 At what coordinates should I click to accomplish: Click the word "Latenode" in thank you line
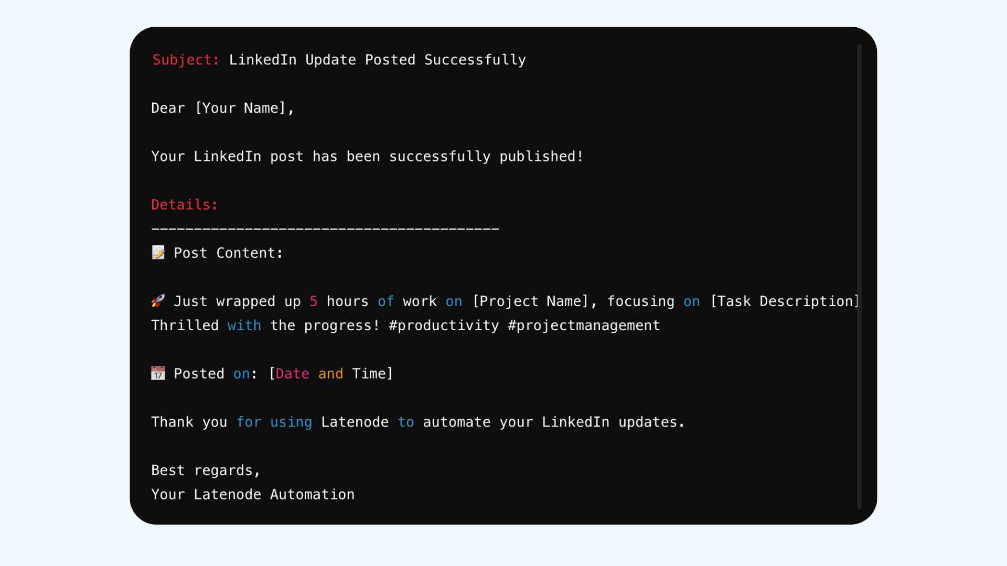click(x=355, y=422)
